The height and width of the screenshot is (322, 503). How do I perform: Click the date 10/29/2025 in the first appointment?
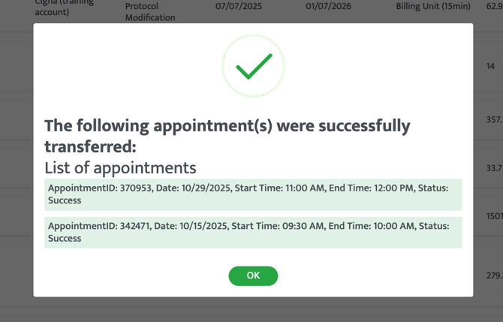190,188
